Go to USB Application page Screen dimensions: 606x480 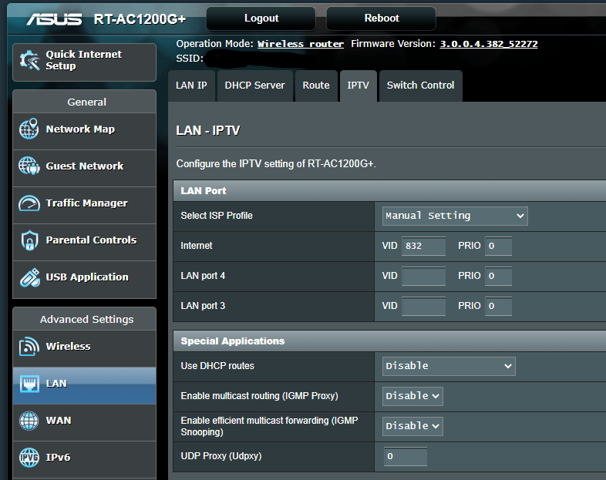pyautogui.click(x=84, y=280)
